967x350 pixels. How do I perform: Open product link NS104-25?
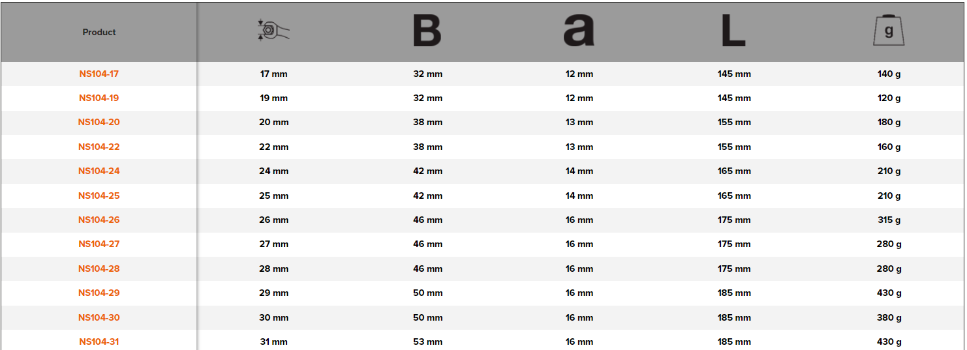click(99, 196)
